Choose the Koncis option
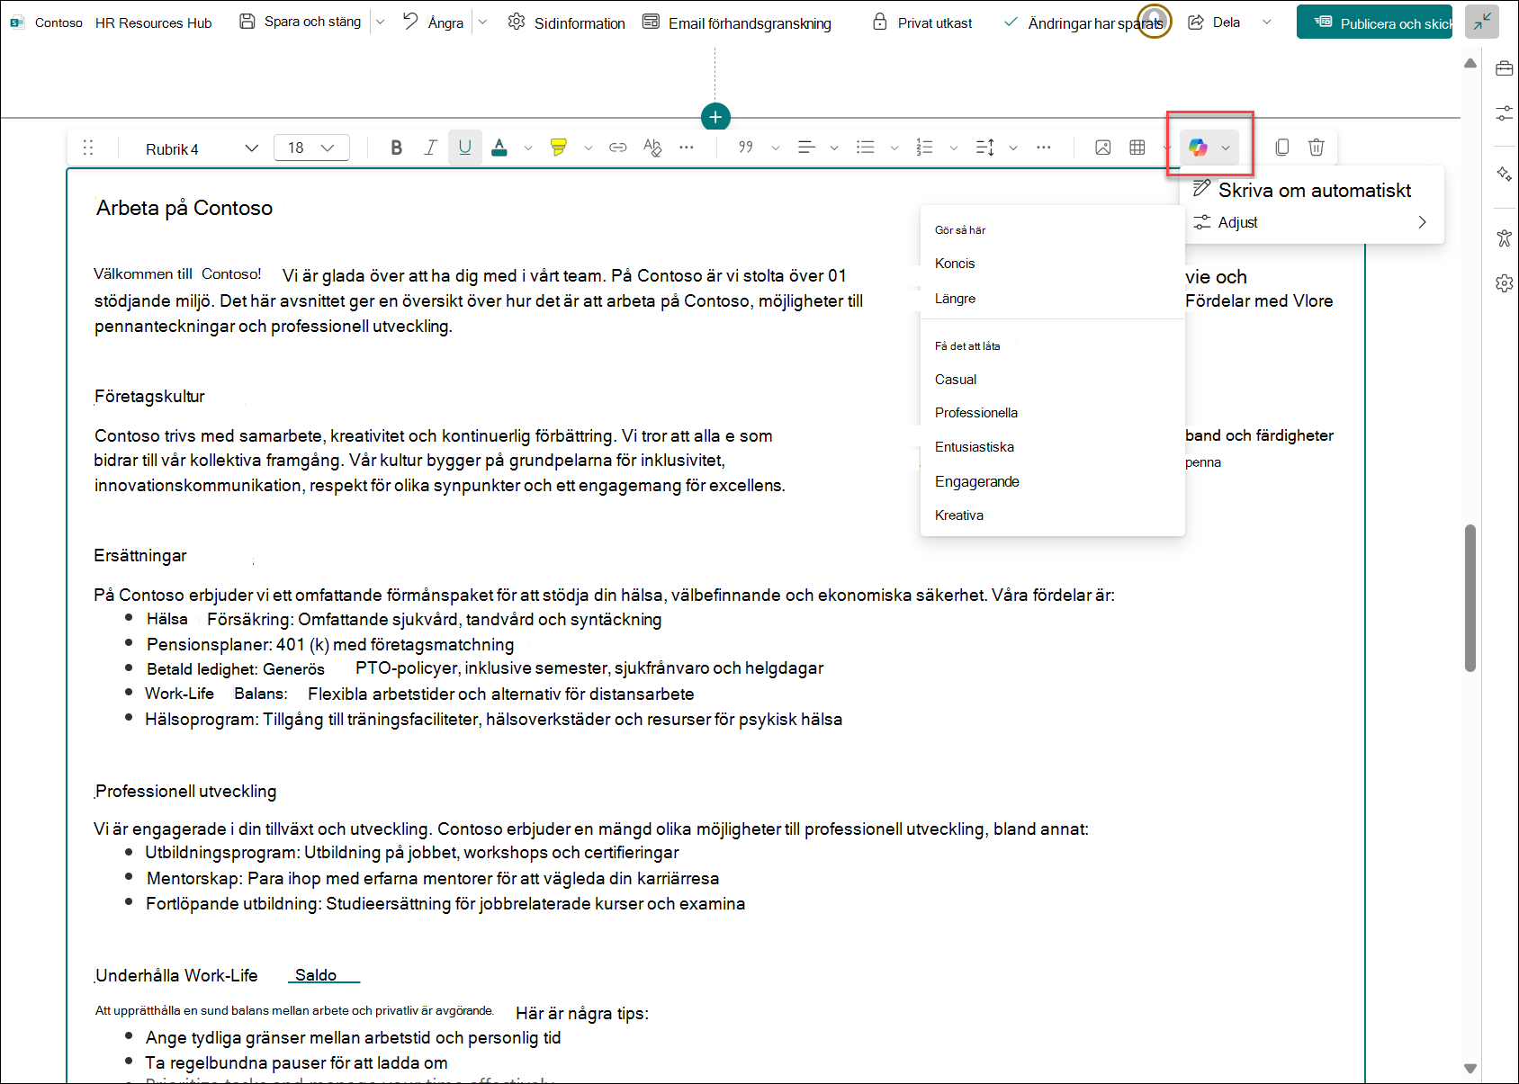The width and height of the screenshot is (1519, 1084). click(x=1052, y=264)
